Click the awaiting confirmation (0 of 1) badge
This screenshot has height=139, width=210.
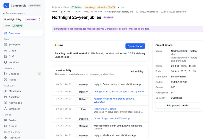pos(100,7)
